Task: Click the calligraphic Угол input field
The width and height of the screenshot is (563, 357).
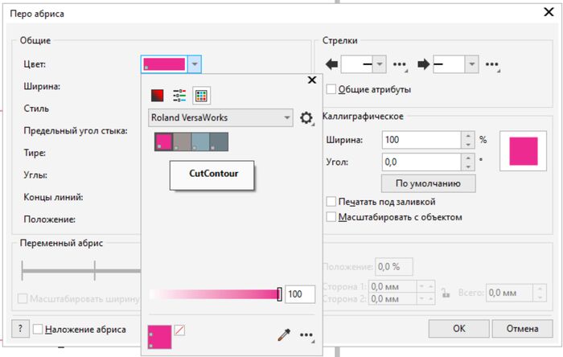Action: click(x=421, y=162)
